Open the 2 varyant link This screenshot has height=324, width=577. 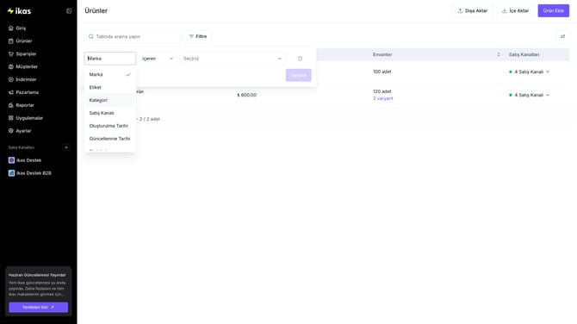pyautogui.click(x=382, y=98)
